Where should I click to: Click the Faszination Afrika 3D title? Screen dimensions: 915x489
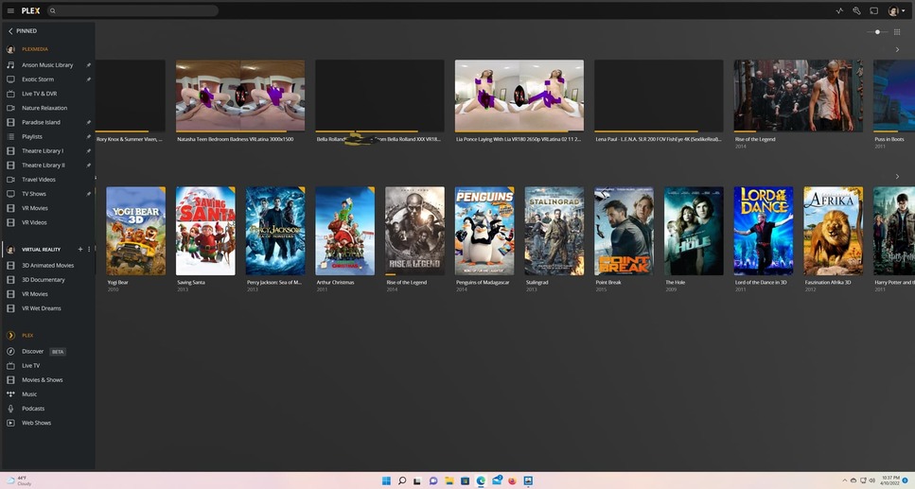pyautogui.click(x=827, y=283)
